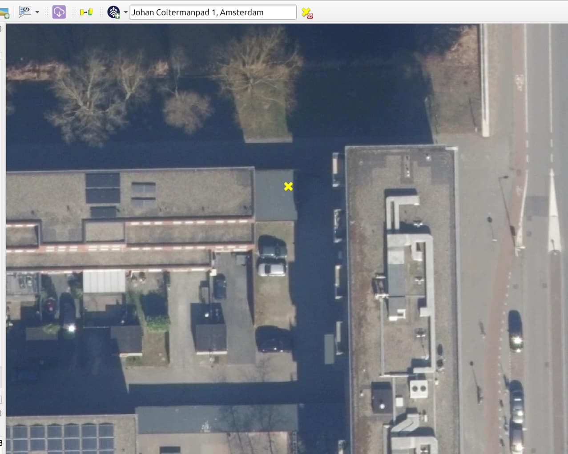The height and width of the screenshot is (454, 568).
Task: Click the toolbar grip before the cloud icon
Action: point(47,12)
